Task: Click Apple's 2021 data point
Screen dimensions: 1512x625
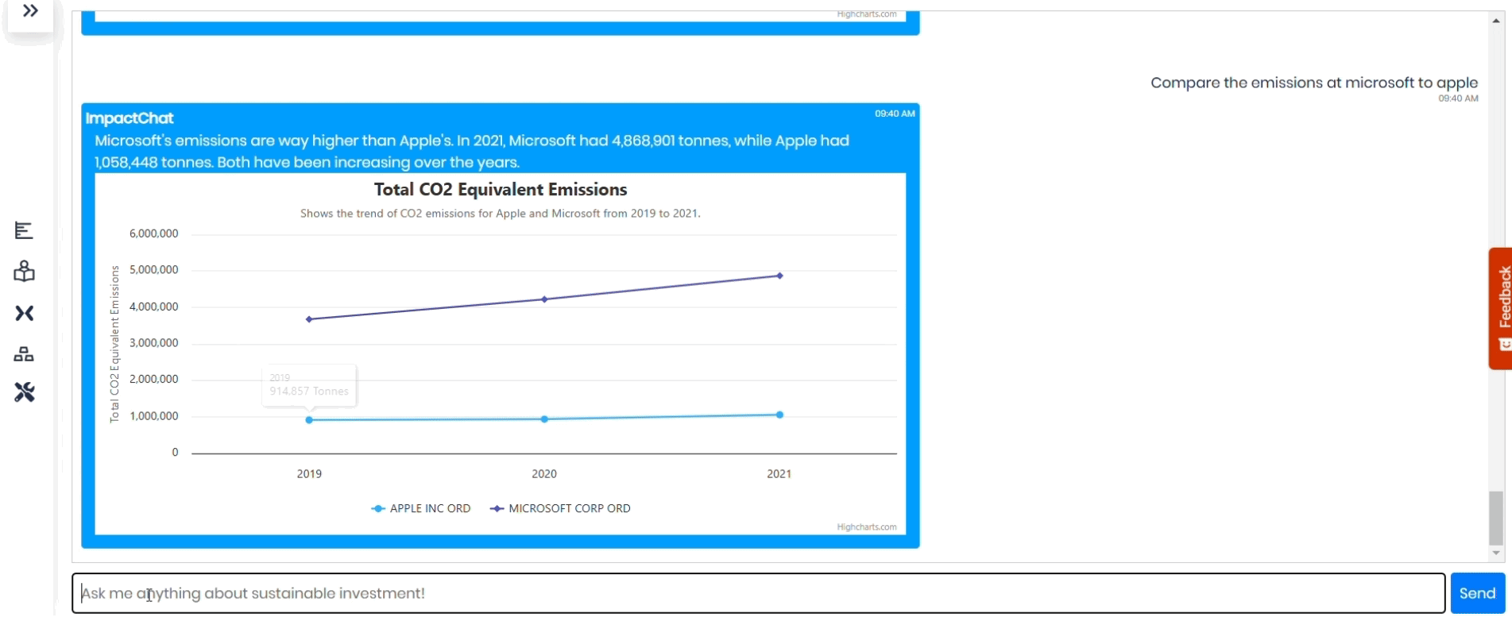Action: tap(779, 415)
